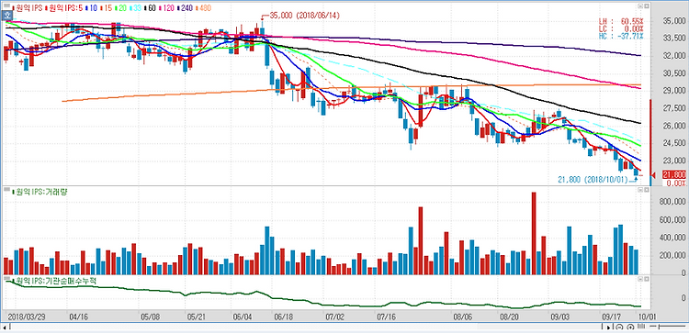Minimize the 기관순매수누적 panel
Screen dimensions: 689x333
click(640, 279)
